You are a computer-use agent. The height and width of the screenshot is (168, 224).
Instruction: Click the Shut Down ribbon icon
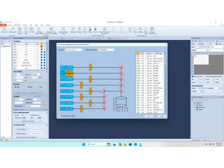26,31
